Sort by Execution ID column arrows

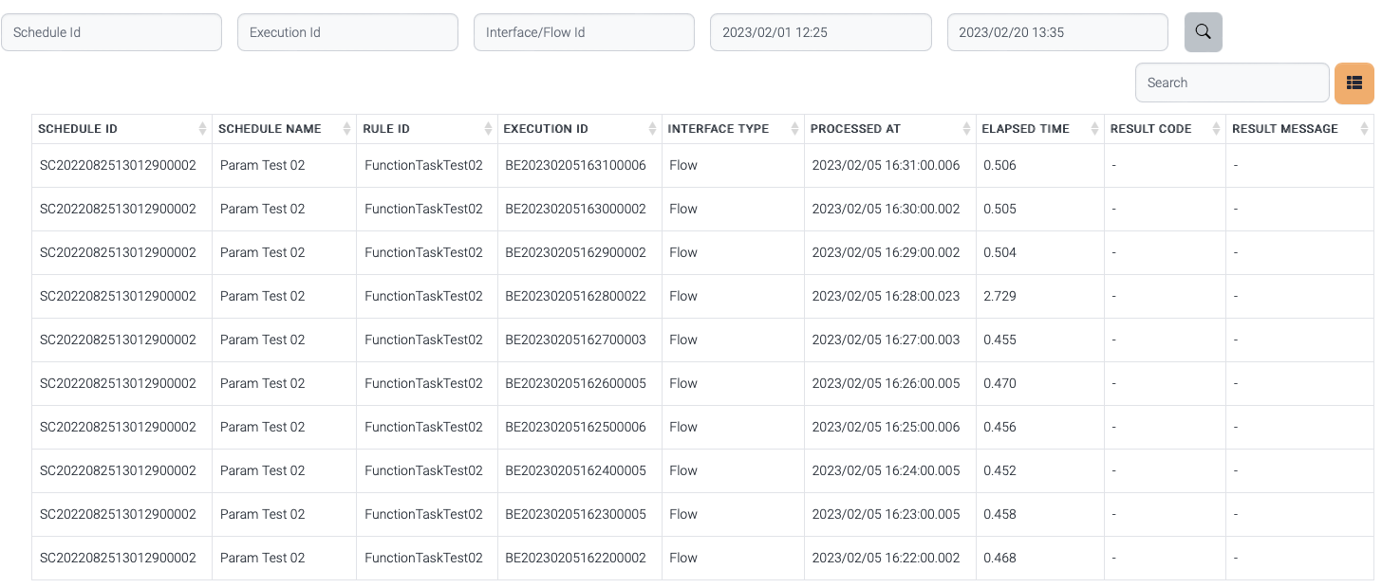(x=652, y=129)
